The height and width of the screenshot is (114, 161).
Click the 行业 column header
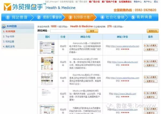coord(63,37)
